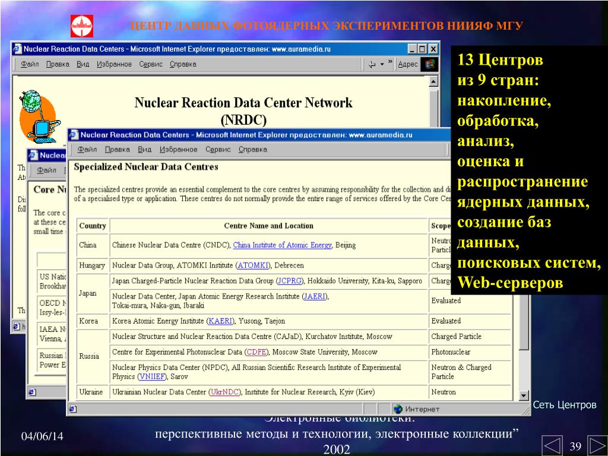Open the Сервис menu in the NRDC window
The width and height of the screenshot is (608, 456).
(x=151, y=64)
